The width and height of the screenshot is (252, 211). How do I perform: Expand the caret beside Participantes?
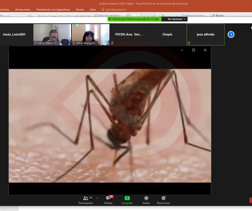(97, 198)
